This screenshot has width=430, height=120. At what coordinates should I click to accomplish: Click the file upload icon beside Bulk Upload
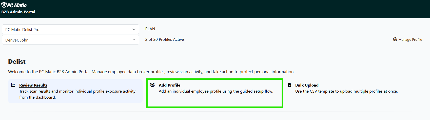tap(290, 85)
